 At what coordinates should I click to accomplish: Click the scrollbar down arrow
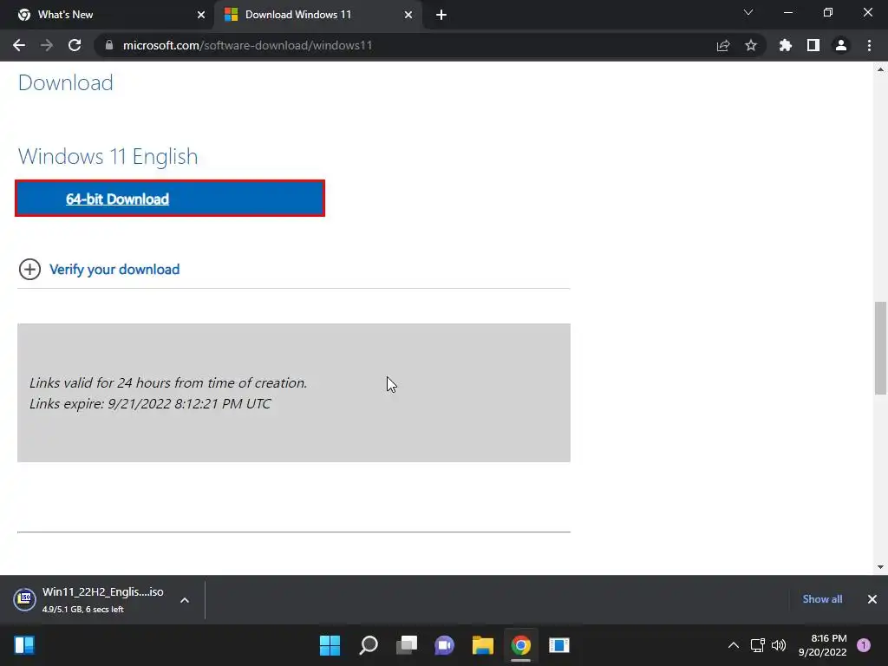coord(880,567)
